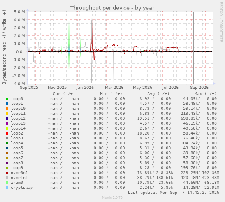Click the 'Munin 2.0.75' footer text
The image size is (225, 202).
point(112,198)
